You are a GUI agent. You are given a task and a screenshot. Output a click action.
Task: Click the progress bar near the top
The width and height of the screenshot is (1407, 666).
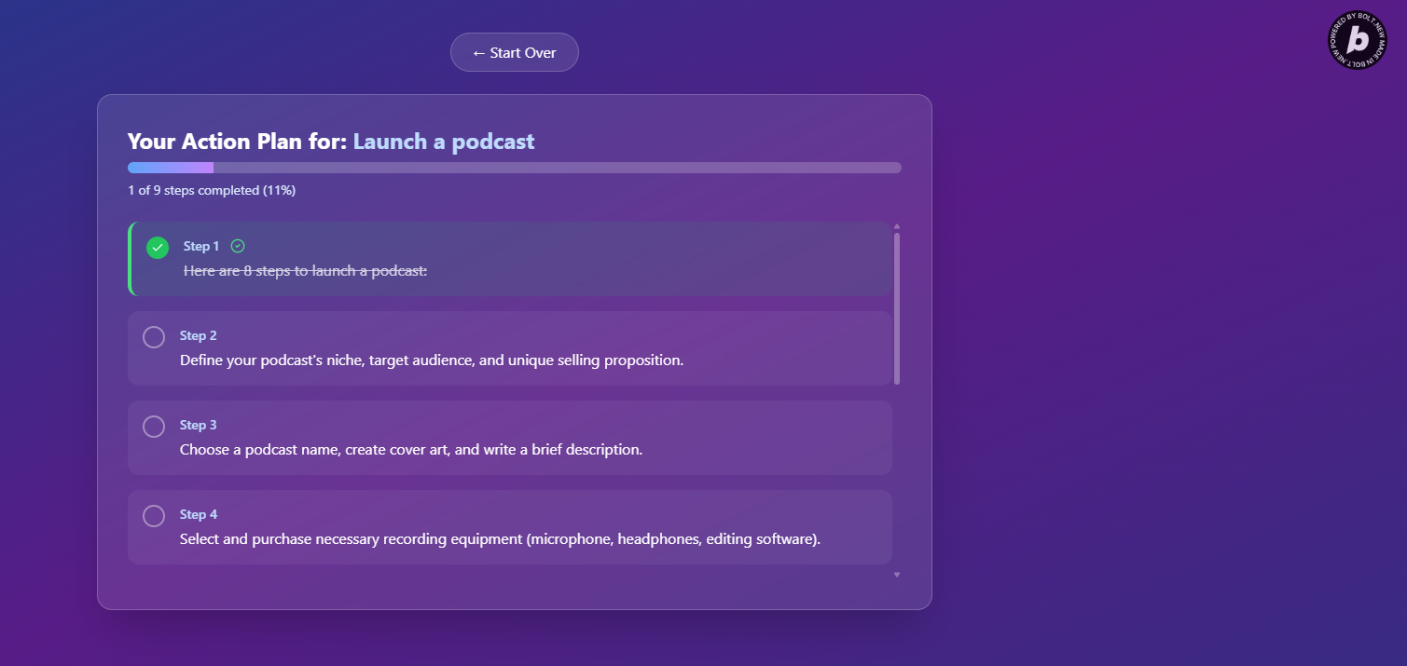513,167
